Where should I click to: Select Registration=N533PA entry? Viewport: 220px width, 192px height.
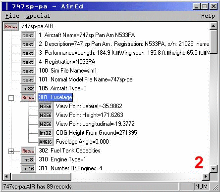(x=67, y=62)
